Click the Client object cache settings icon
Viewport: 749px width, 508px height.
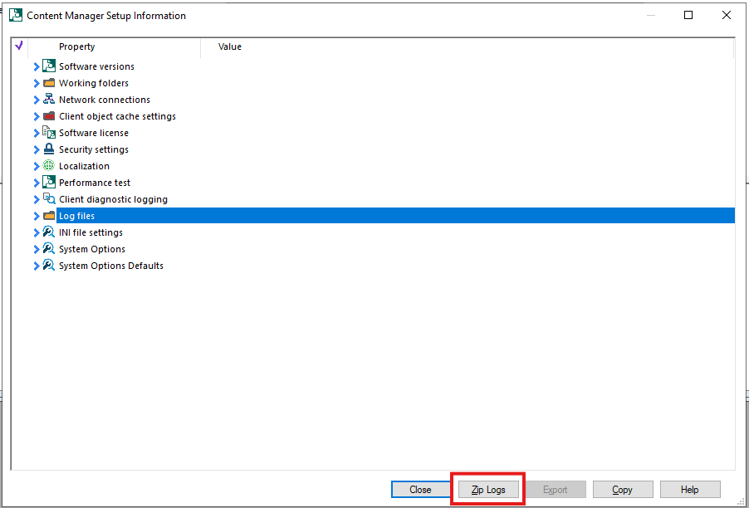coord(49,116)
